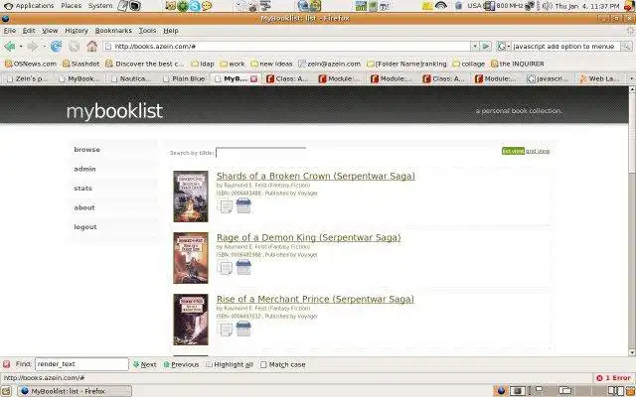Click the OSNews.com bookmark
This screenshot has height=397, width=636.
[31, 64]
